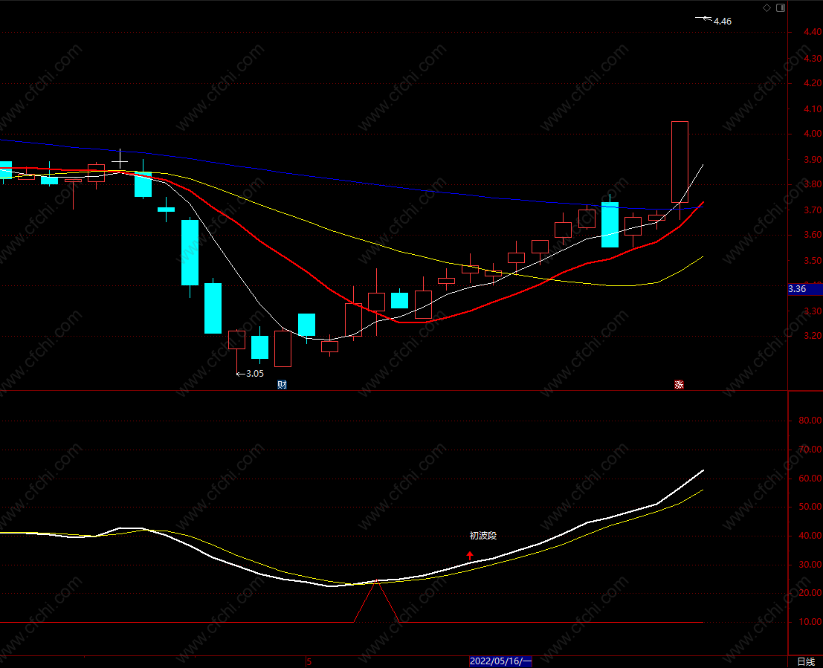Screen dimensions: 823x668
Task: Click the 3.05 low price annotation
Action: click(x=254, y=374)
